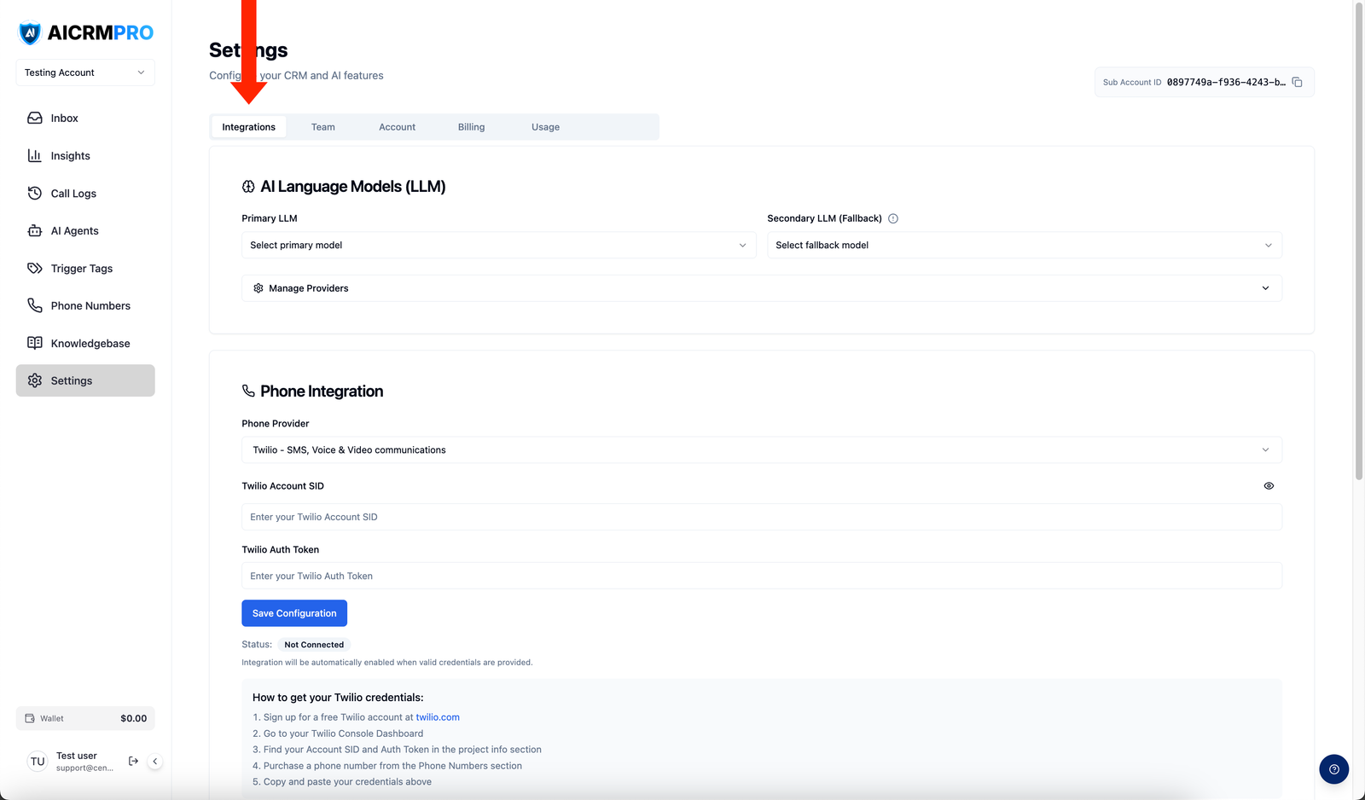Open the Phone Provider dropdown

coord(761,449)
